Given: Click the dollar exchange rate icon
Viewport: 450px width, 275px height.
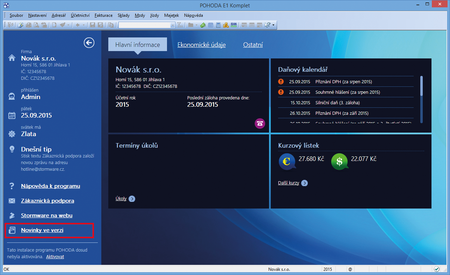Looking at the screenshot, I should click(340, 162).
